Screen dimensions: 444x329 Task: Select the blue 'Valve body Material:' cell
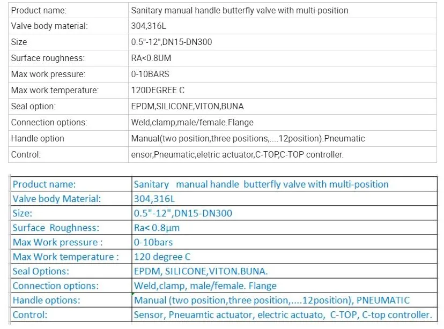point(71,199)
